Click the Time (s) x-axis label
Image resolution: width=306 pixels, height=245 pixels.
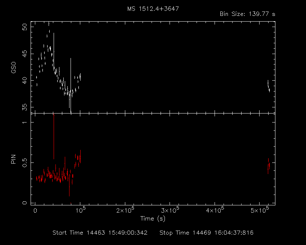pos(153,218)
